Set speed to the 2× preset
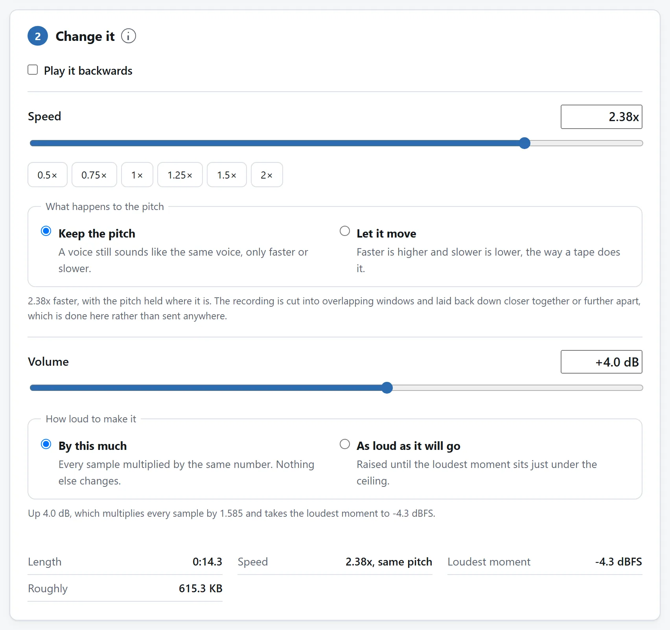 (x=267, y=175)
